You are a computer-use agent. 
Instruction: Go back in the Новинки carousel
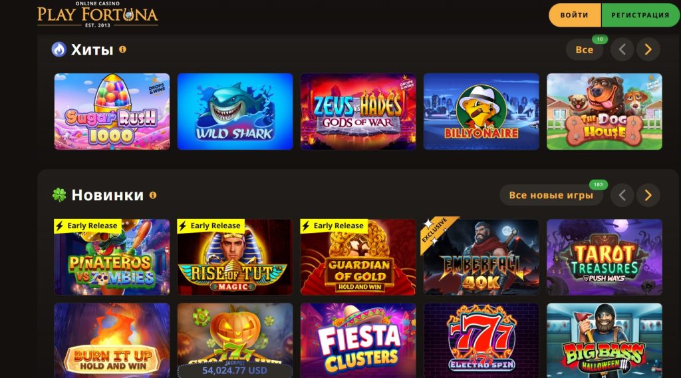coord(622,195)
